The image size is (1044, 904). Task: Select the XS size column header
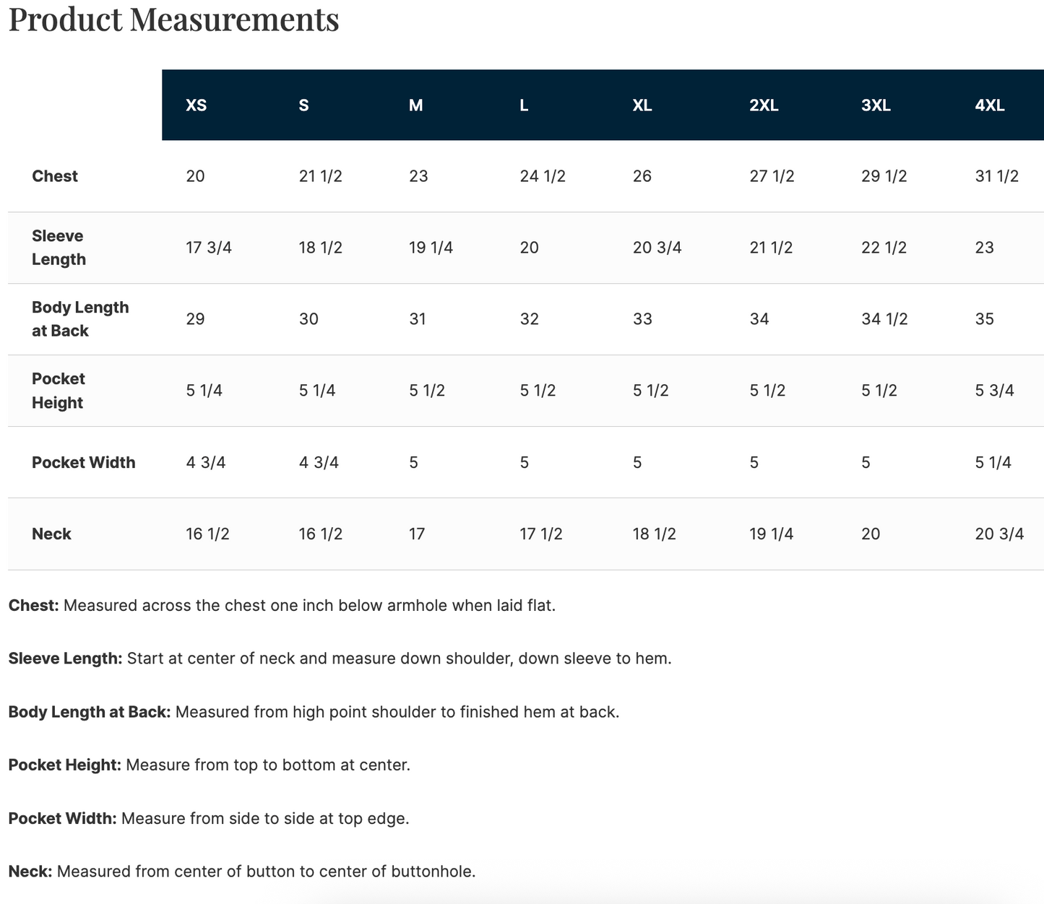[196, 105]
